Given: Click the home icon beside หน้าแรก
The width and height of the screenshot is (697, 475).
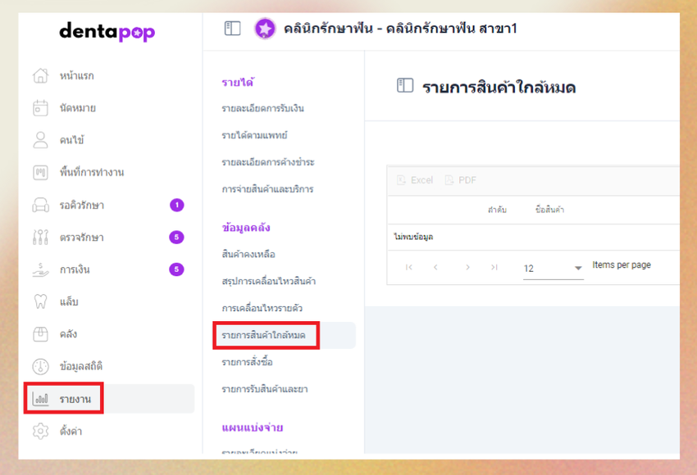Looking at the screenshot, I should (x=40, y=75).
